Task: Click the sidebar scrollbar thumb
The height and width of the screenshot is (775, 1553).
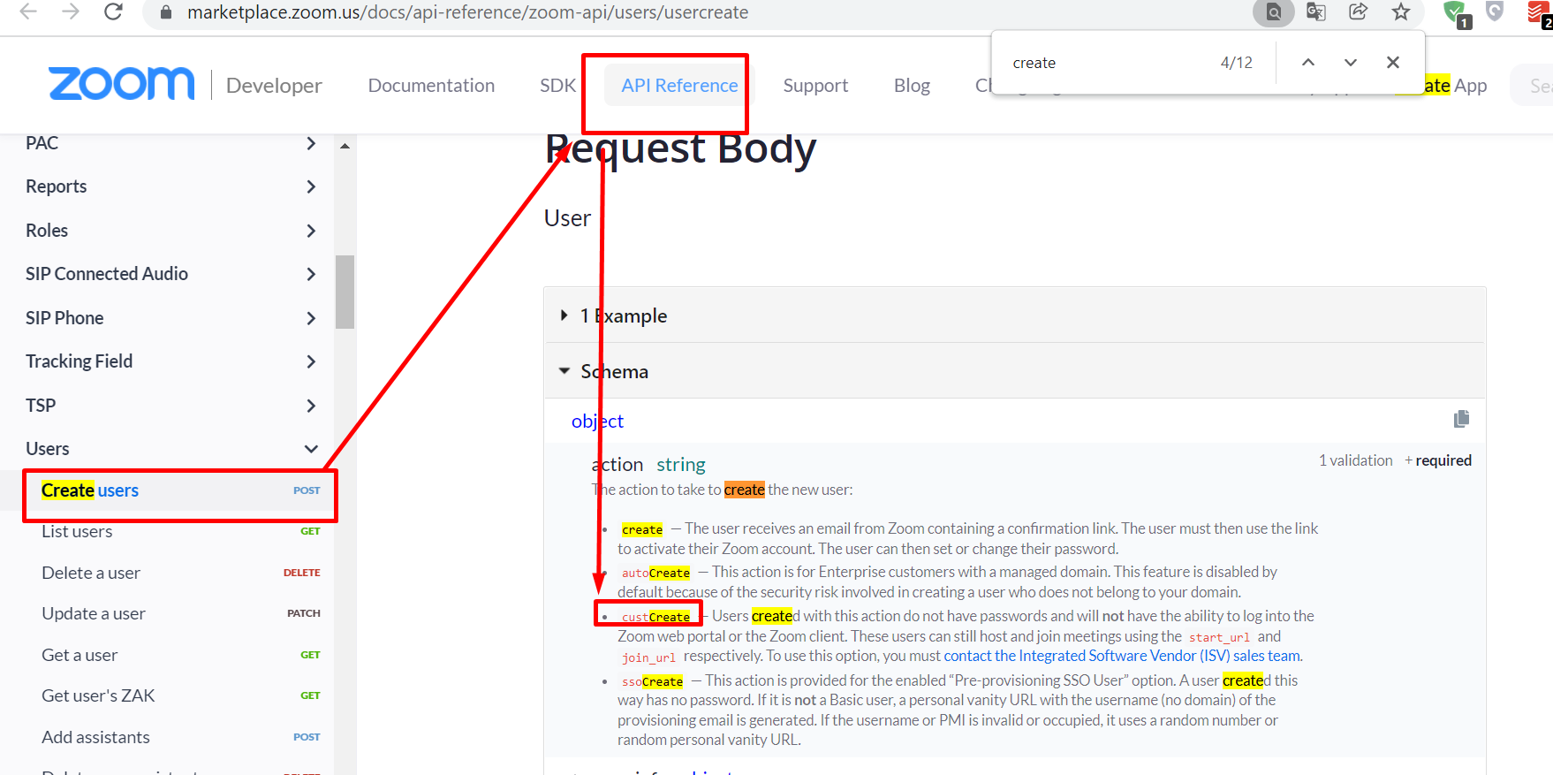Action: pyautogui.click(x=345, y=292)
